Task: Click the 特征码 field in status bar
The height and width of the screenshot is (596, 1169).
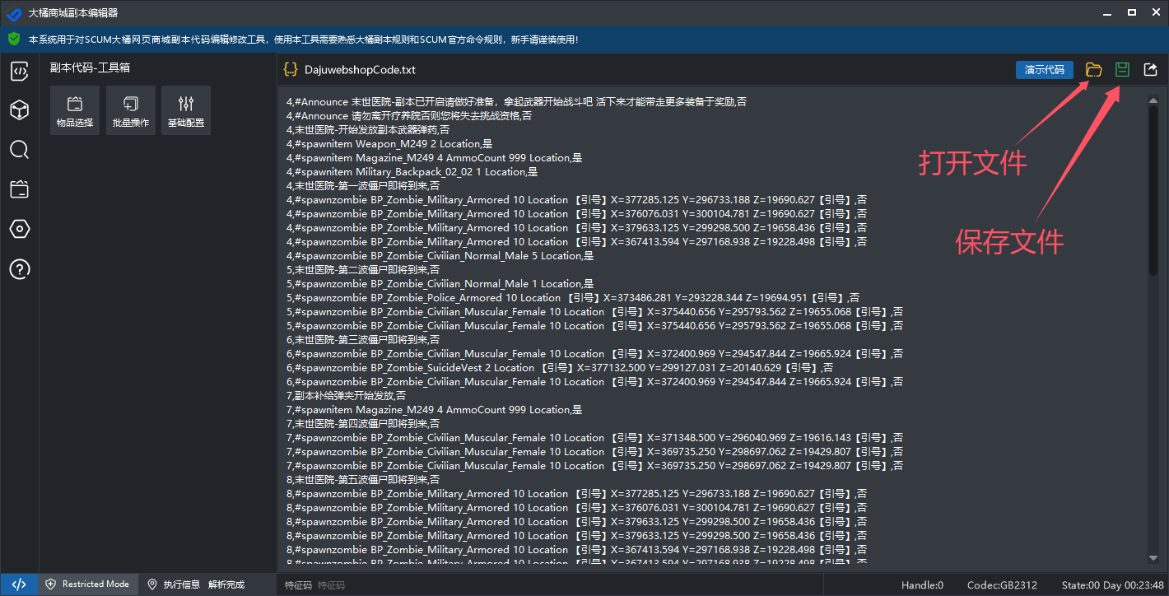Action: [298, 585]
